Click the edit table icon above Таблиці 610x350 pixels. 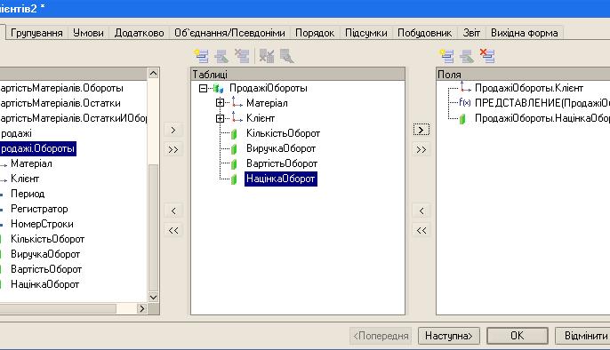[221, 56]
